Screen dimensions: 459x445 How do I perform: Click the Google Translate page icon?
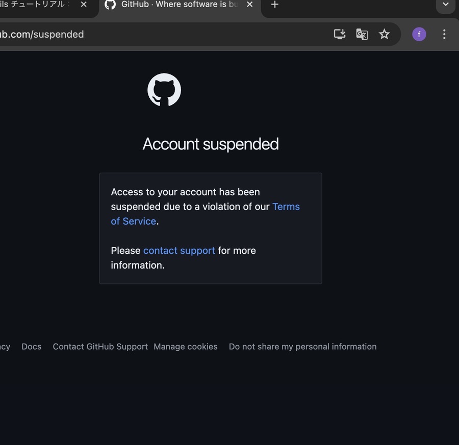point(362,34)
